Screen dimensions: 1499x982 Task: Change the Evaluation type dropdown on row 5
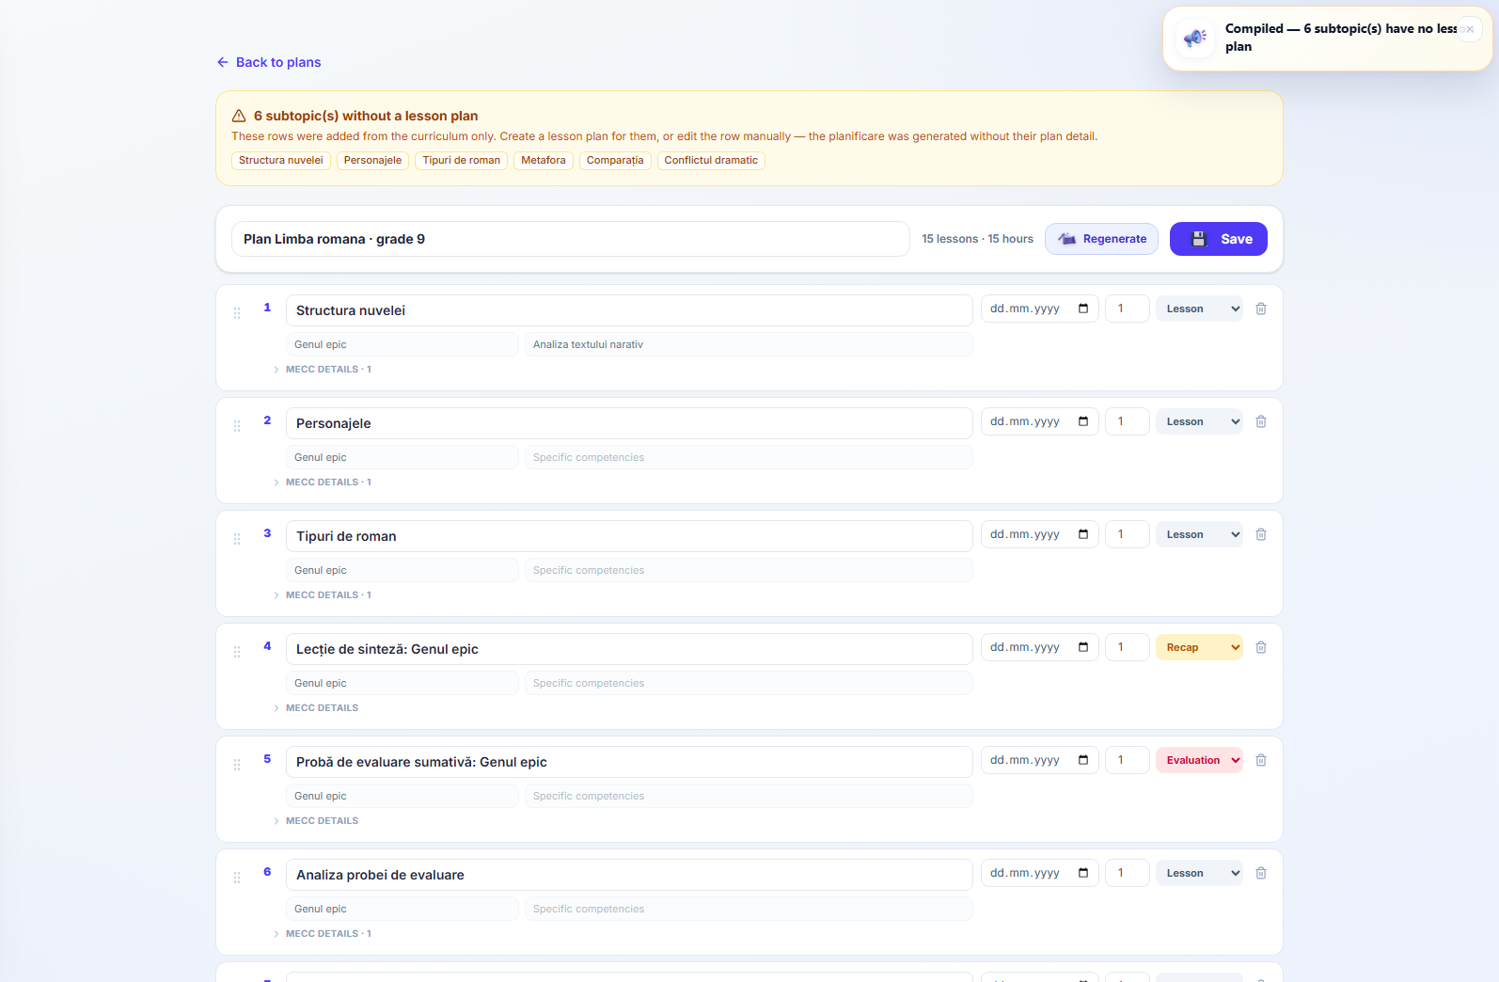1199,760
